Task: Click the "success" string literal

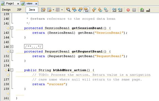Action: (x=56, y=84)
